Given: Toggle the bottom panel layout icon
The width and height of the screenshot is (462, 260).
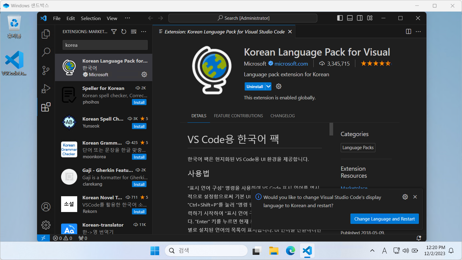Looking at the screenshot, I should [350, 18].
